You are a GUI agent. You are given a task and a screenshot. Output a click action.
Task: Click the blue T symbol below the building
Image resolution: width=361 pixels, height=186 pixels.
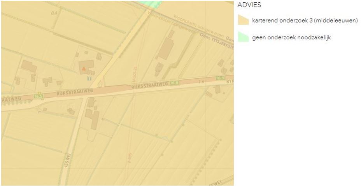[89, 79]
